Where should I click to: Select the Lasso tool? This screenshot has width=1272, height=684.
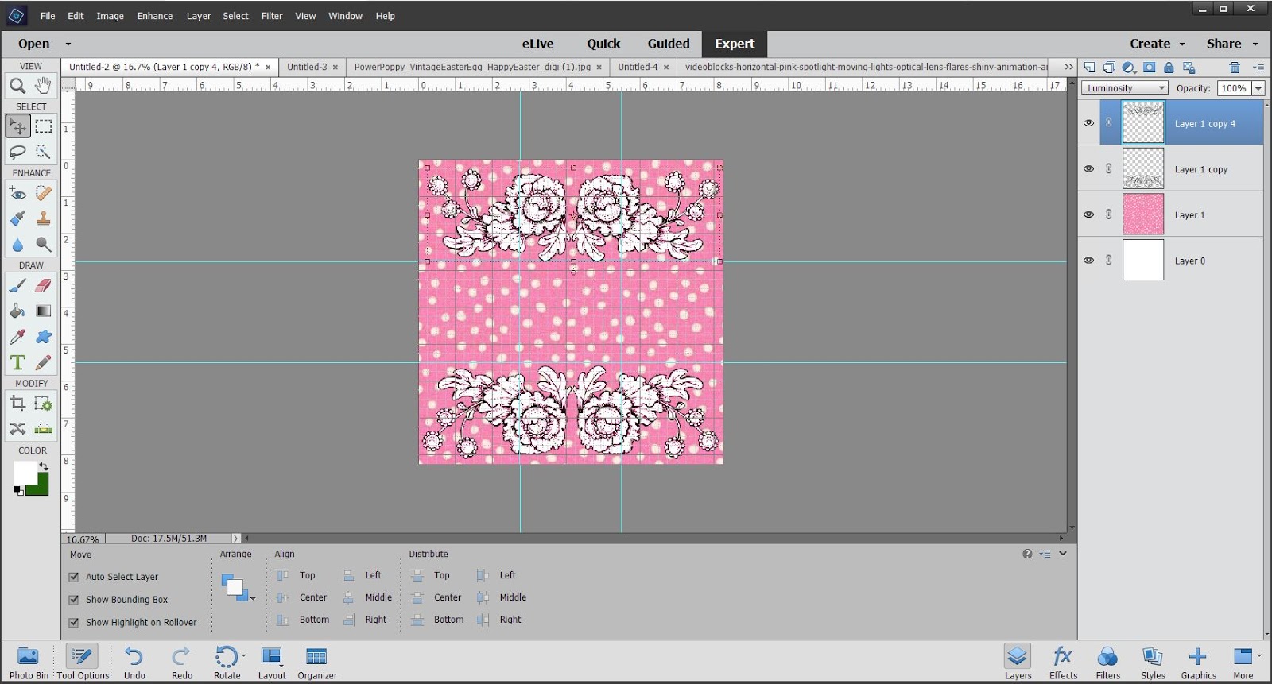coord(17,152)
